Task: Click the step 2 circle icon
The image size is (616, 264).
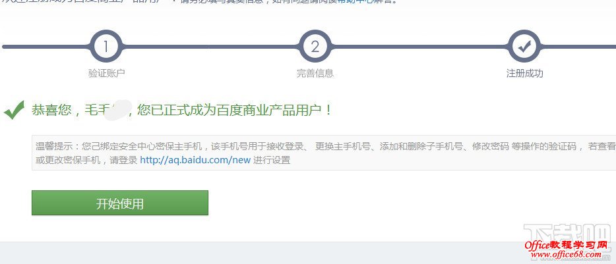Action: (315, 47)
